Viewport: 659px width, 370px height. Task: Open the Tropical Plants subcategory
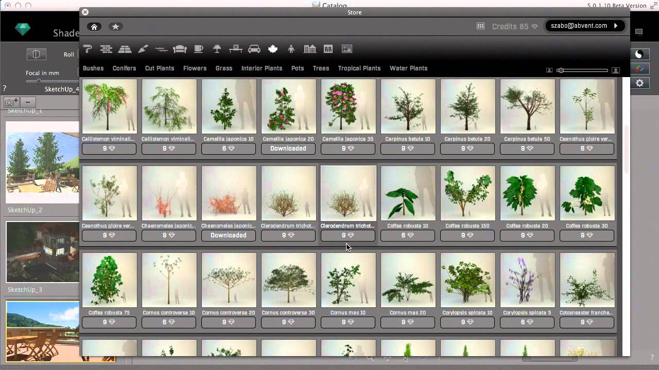(359, 68)
